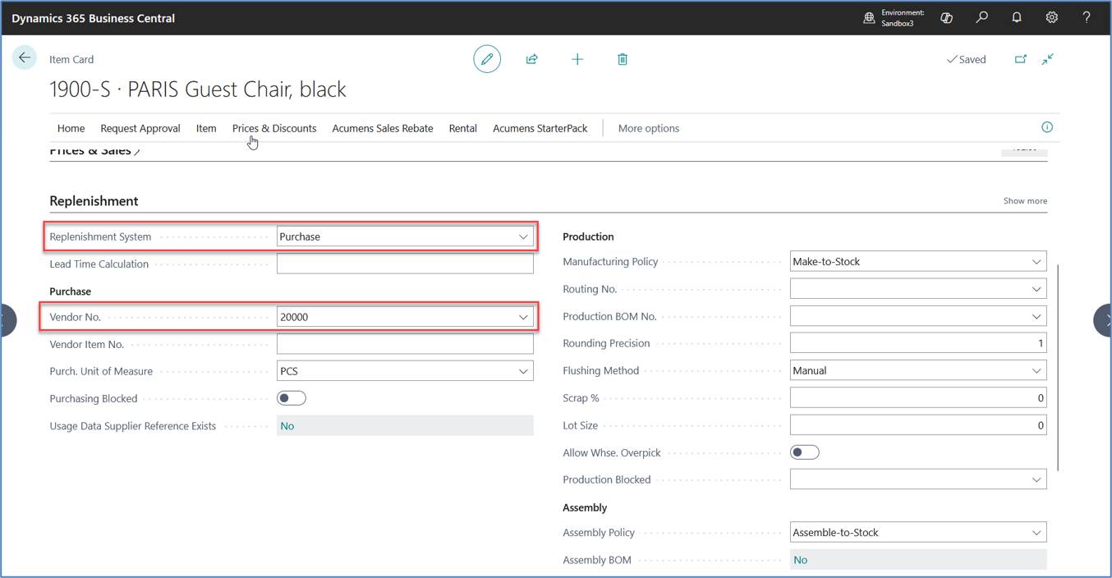The width and height of the screenshot is (1112, 578).
Task: Open Vendor No. dropdown
Action: point(523,317)
